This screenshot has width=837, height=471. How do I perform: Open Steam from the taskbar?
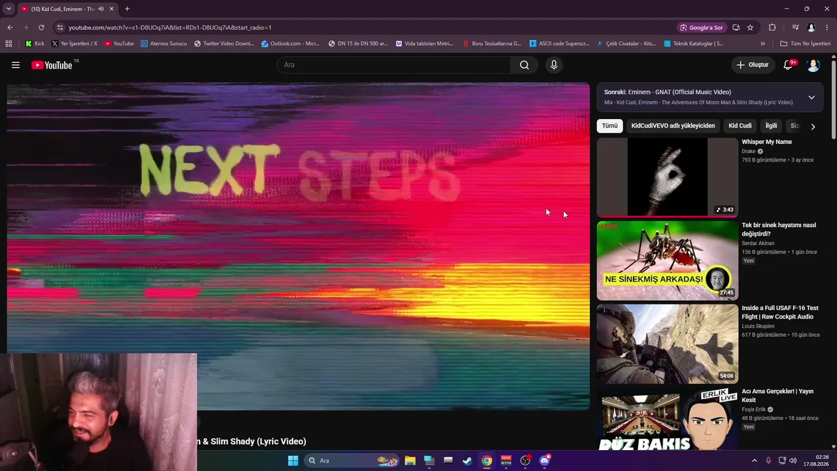pos(468,461)
